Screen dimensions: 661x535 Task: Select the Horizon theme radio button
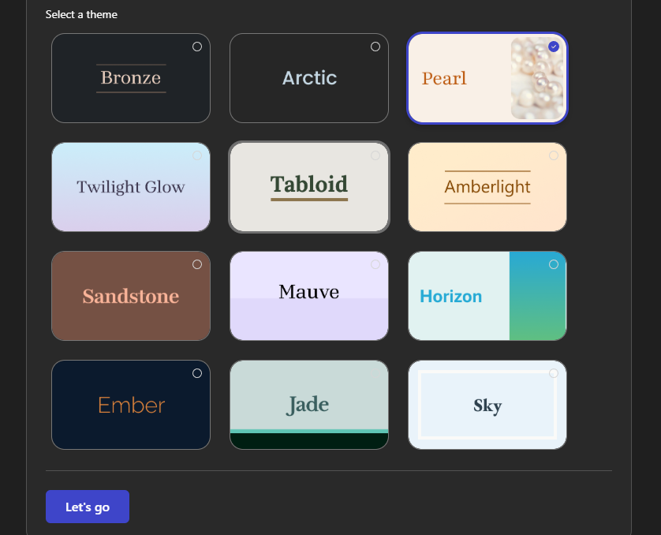(x=554, y=264)
